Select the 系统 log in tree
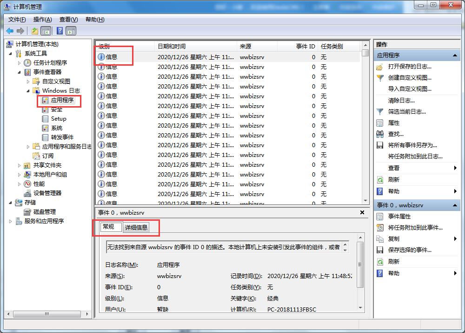This screenshot has height=333, width=465. (57, 128)
